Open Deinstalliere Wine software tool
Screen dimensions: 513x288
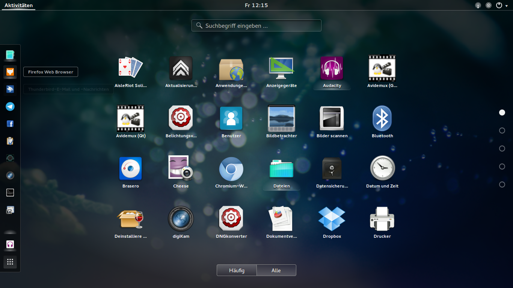tap(131, 219)
